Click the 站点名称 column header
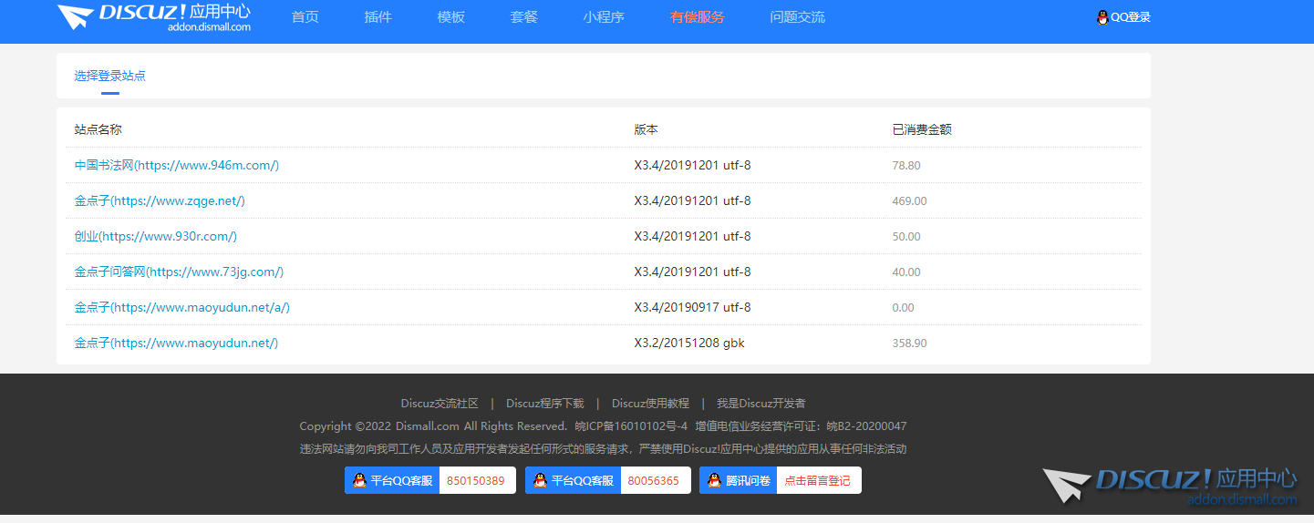The image size is (1314, 523). 98,129
